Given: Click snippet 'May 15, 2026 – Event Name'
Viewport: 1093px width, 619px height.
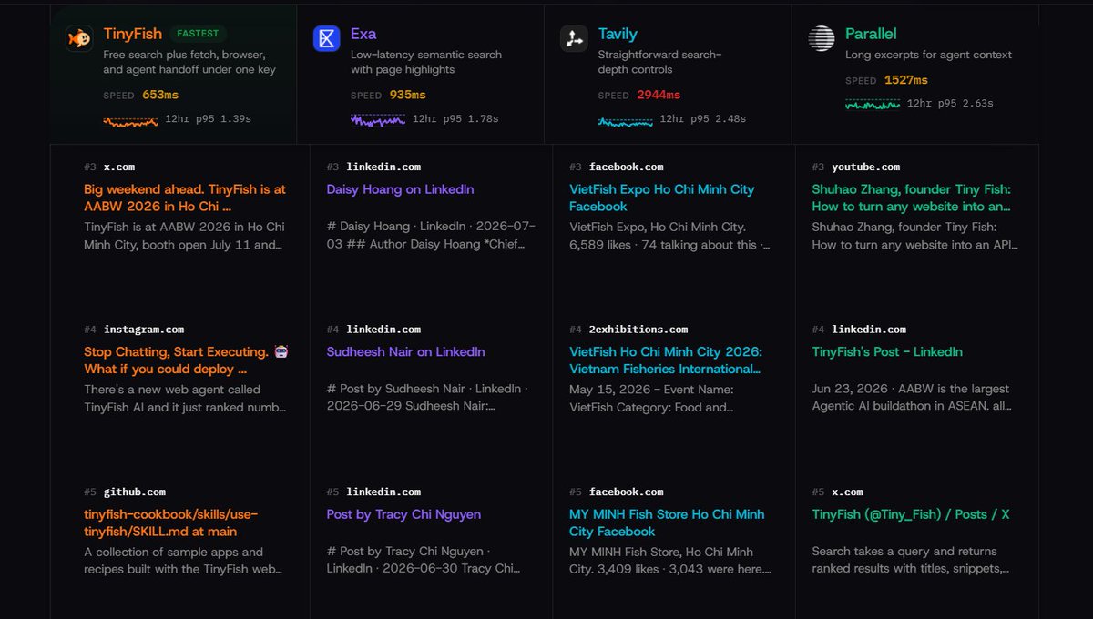Looking at the screenshot, I should coord(651,398).
